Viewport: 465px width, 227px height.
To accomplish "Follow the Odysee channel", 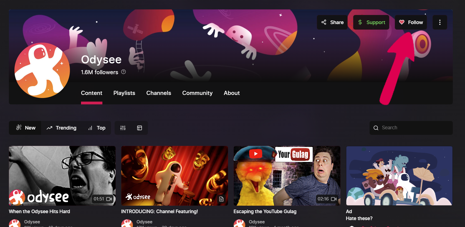I will pyautogui.click(x=411, y=22).
